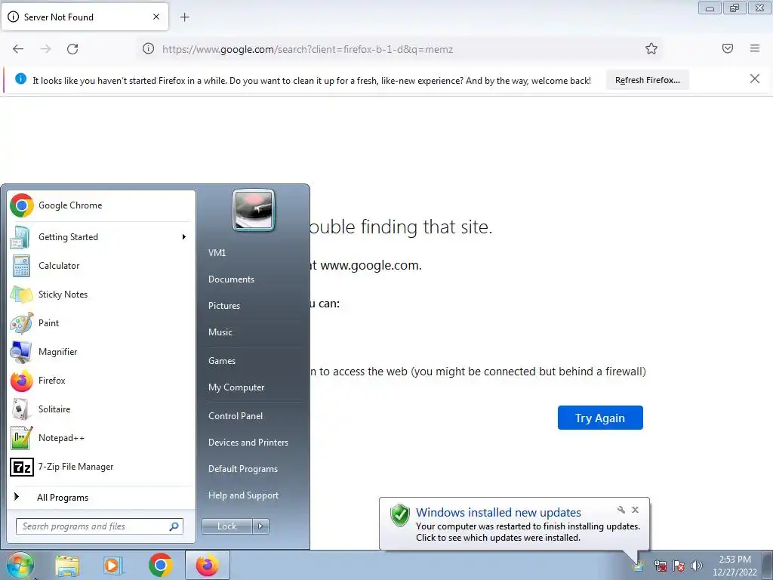Open Google Chrome from Start menu
773x580 pixels.
tap(101, 205)
